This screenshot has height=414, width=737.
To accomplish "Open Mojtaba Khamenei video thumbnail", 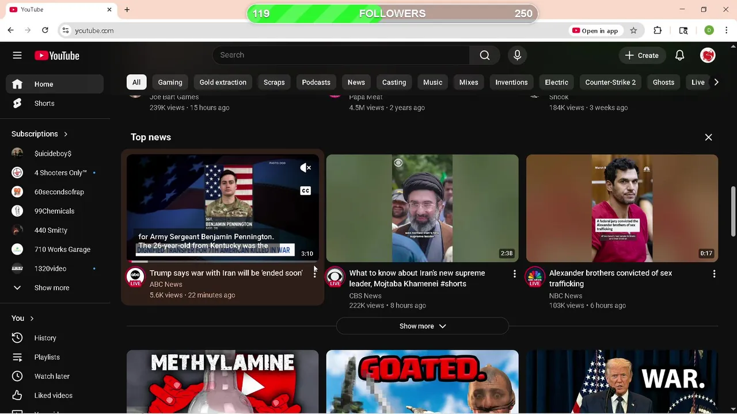I will point(422,208).
